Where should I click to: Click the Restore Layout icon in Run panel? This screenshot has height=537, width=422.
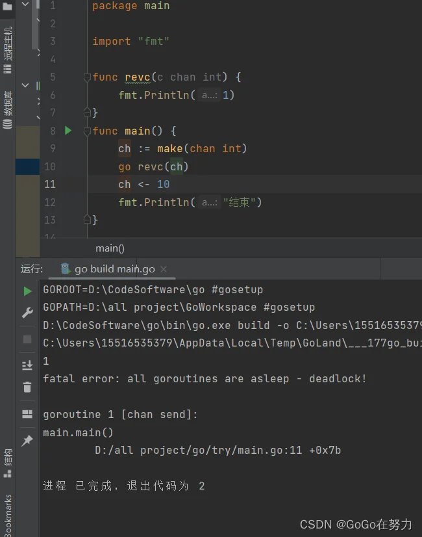pyautogui.click(x=27, y=414)
